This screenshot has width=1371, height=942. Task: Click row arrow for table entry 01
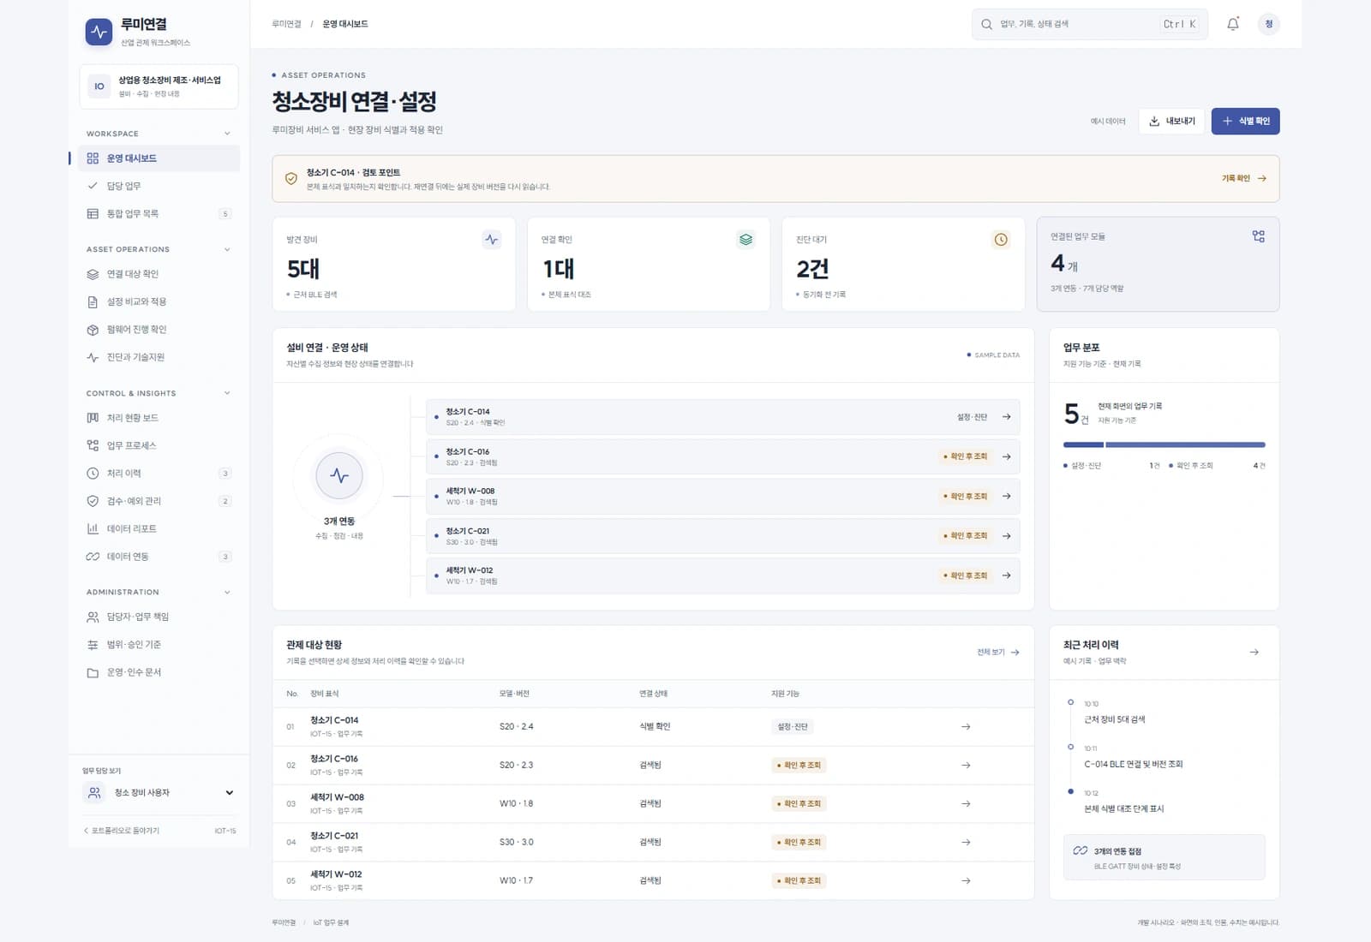[x=966, y=726]
